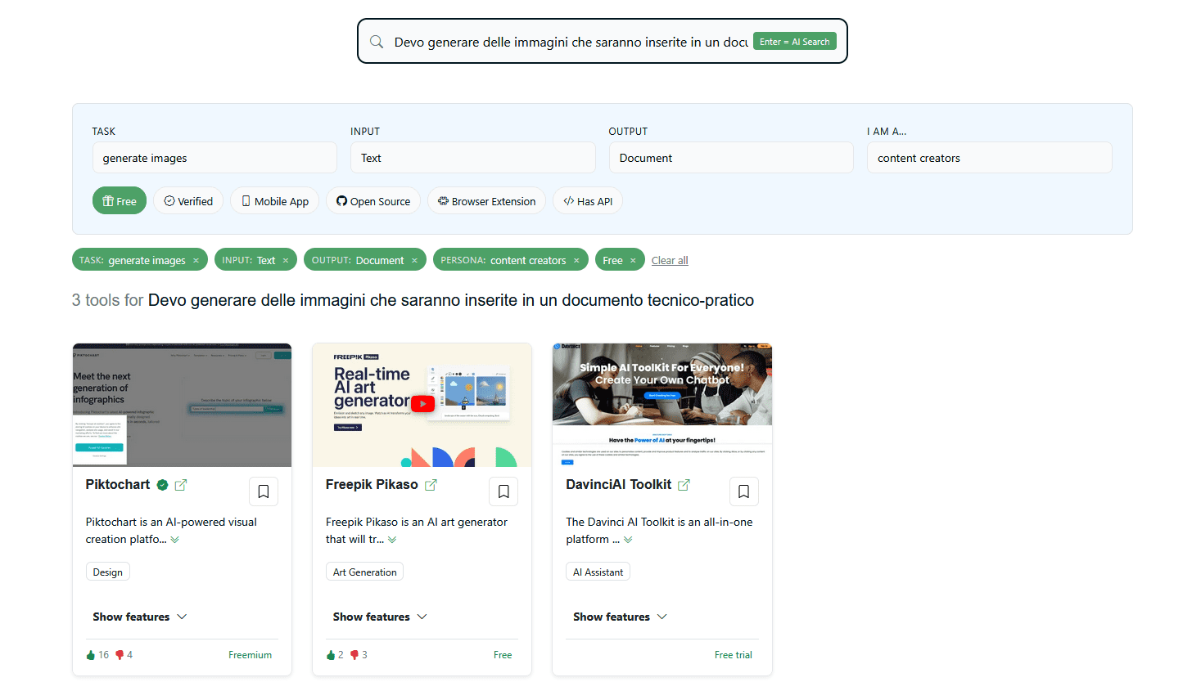Upvote Piktochart with thumbs up
The width and height of the screenshot is (1183, 691).
(x=91, y=655)
